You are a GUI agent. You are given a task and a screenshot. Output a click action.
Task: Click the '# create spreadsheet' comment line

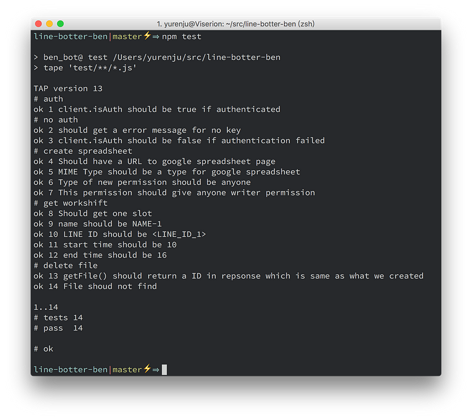(x=83, y=151)
